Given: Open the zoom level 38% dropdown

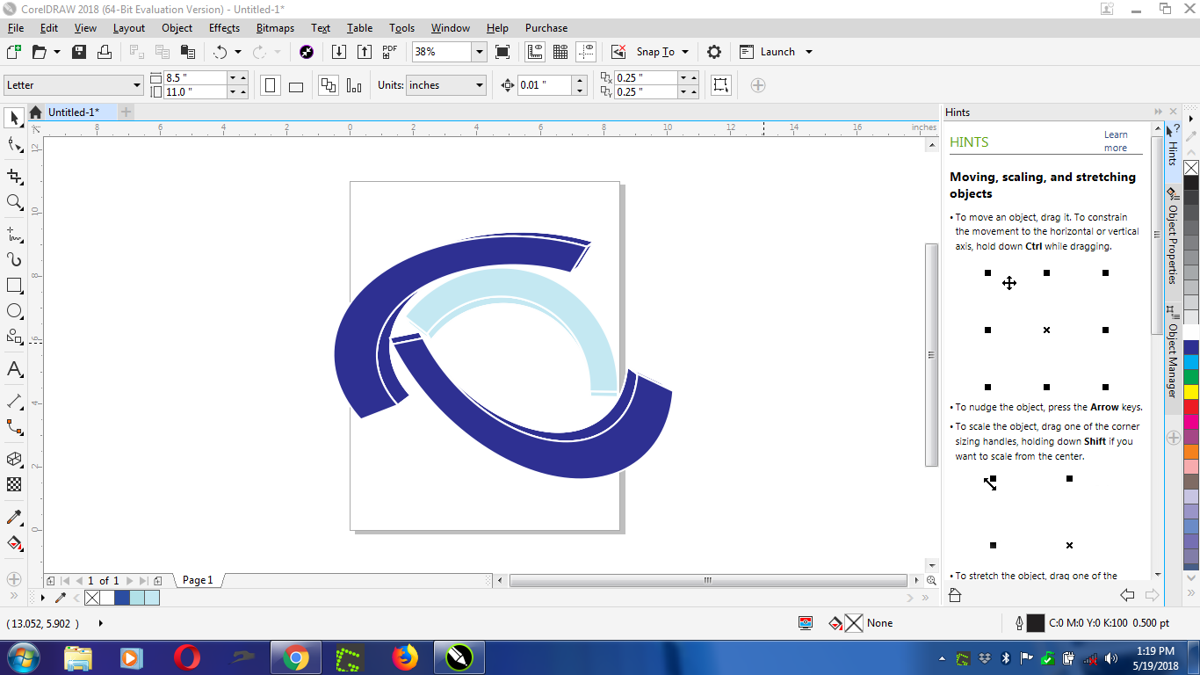Looking at the screenshot, I should [480, 52].
